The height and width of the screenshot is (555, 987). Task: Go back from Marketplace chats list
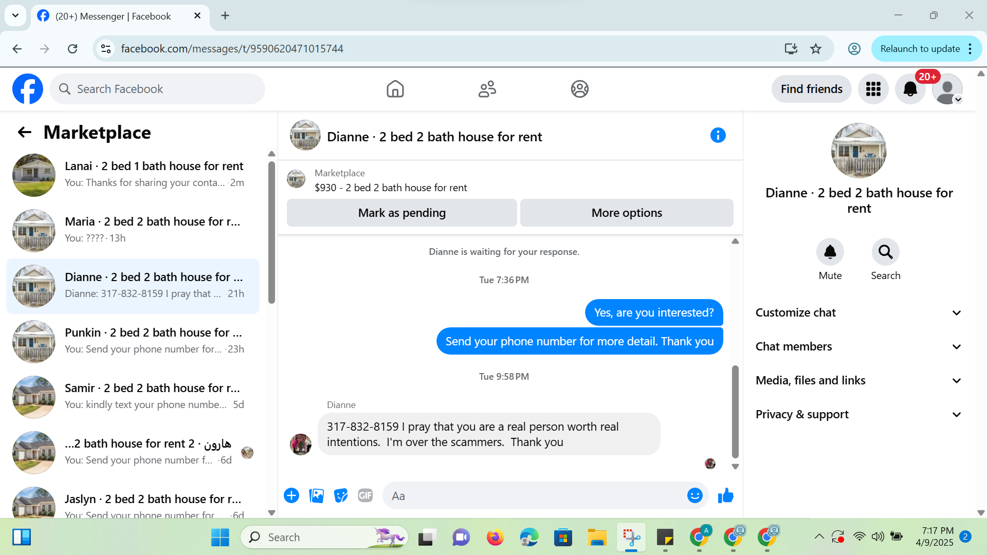click(25, 133)
